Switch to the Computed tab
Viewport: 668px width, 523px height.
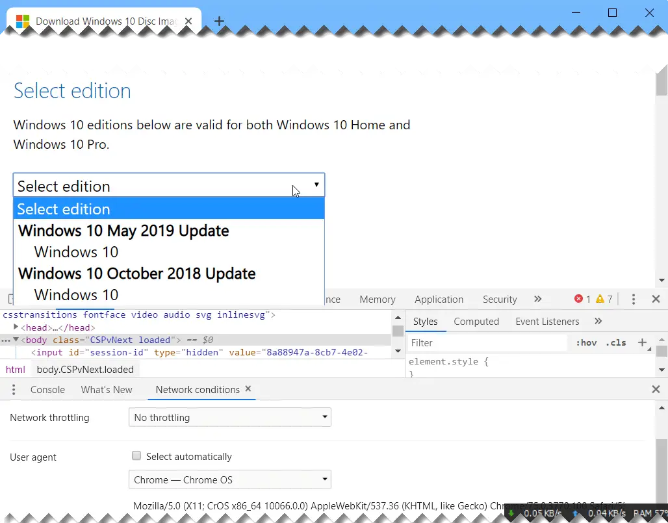tap(476, 321)
